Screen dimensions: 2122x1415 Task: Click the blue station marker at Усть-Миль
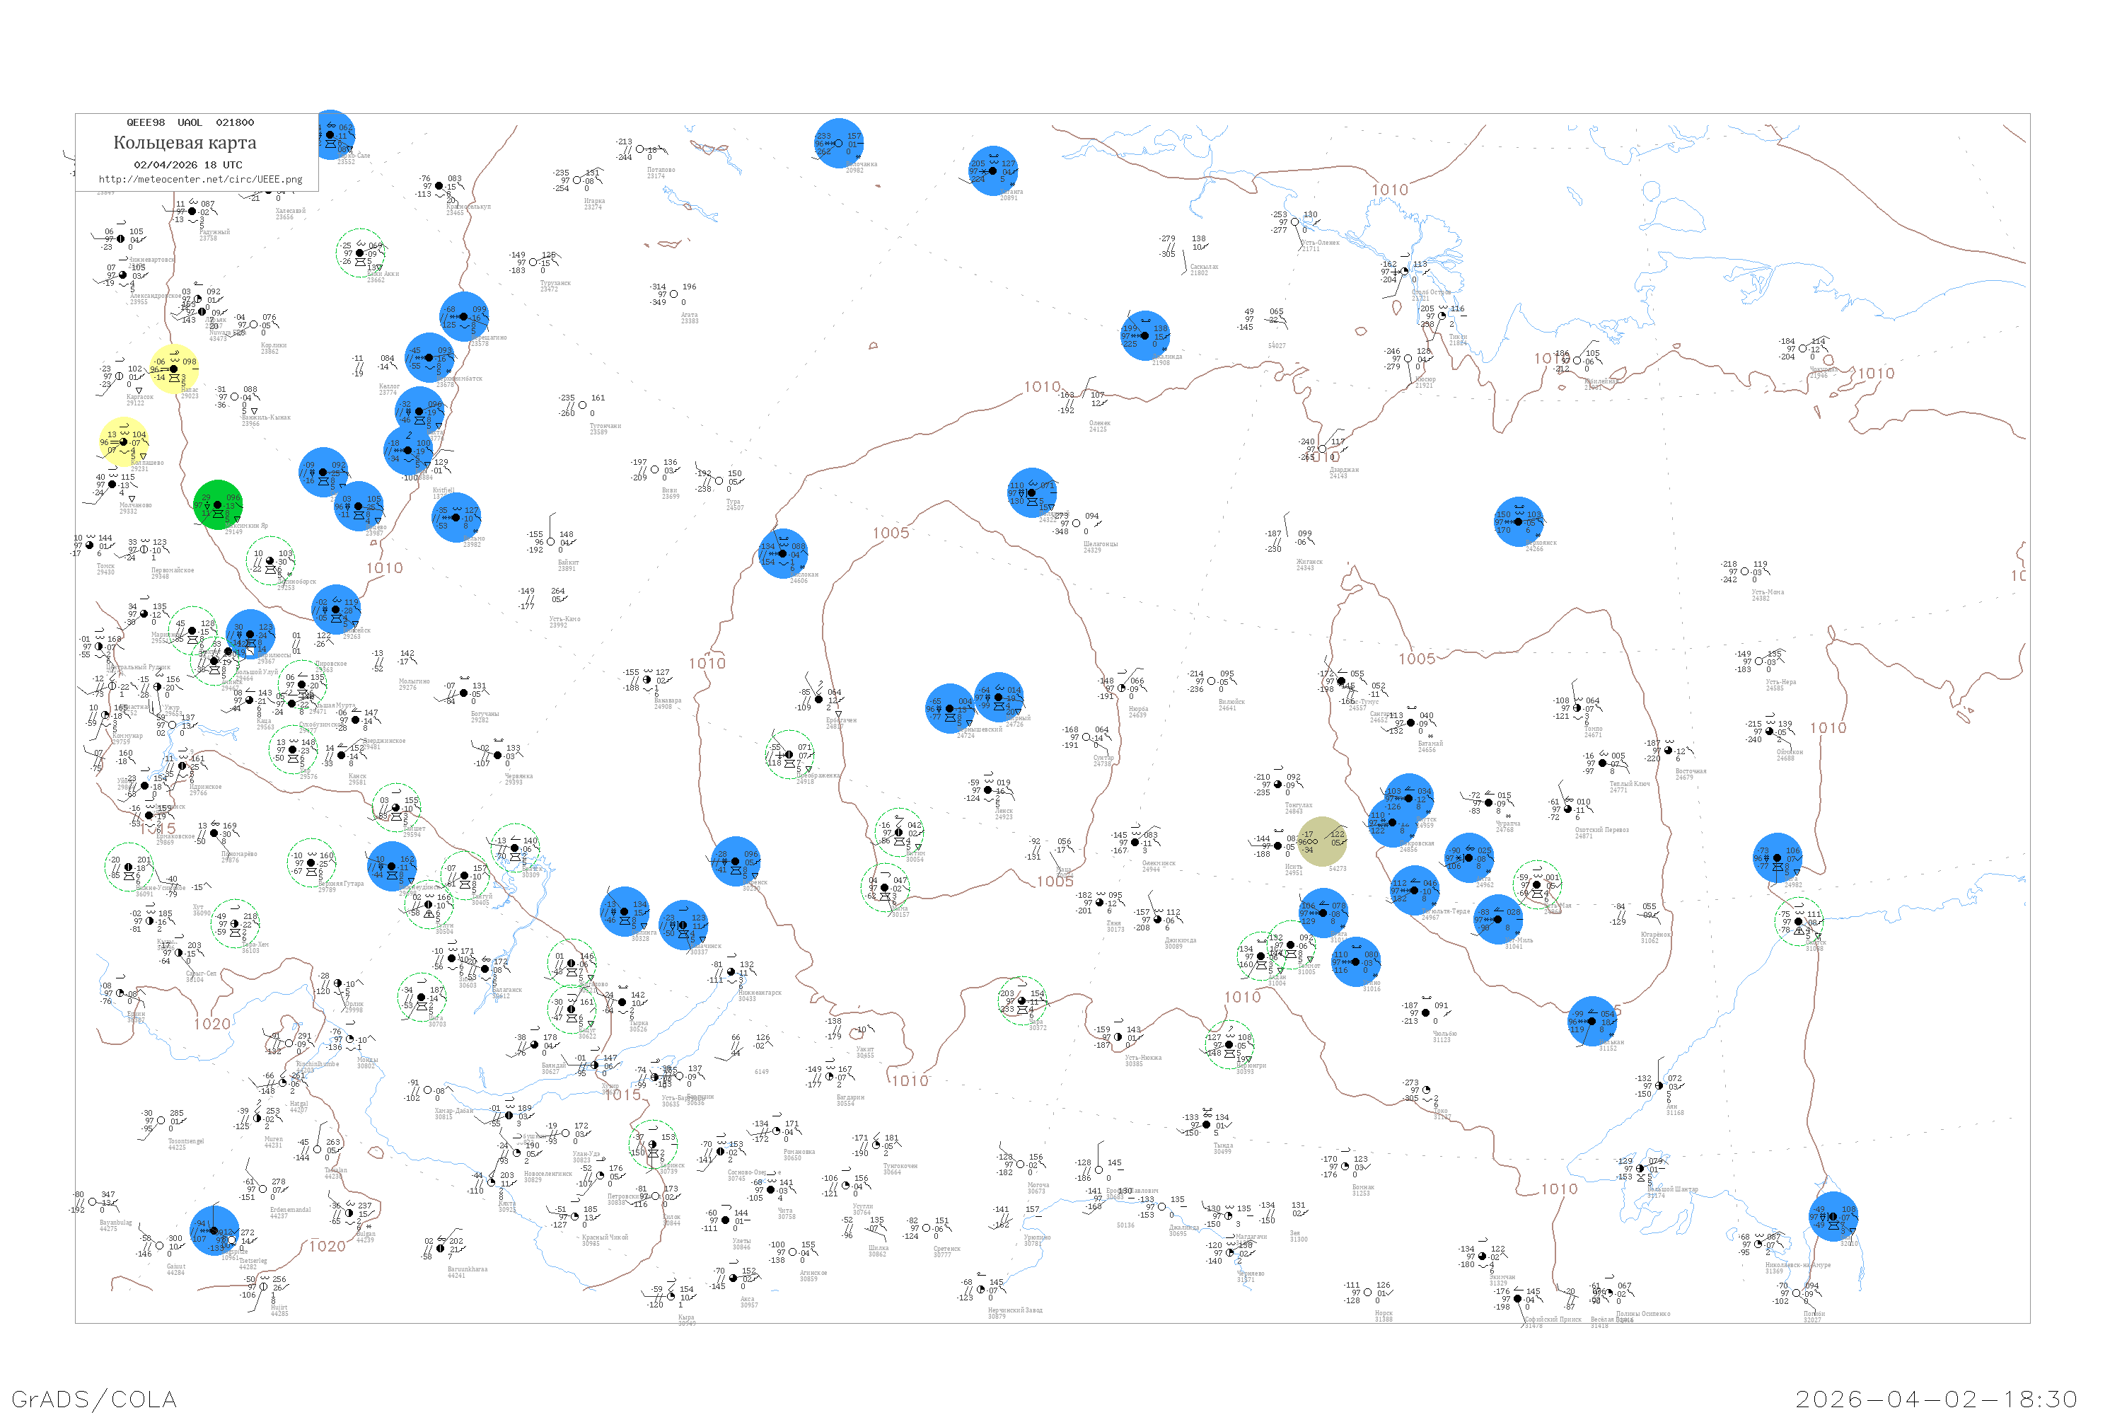(x=1499, y=920)
